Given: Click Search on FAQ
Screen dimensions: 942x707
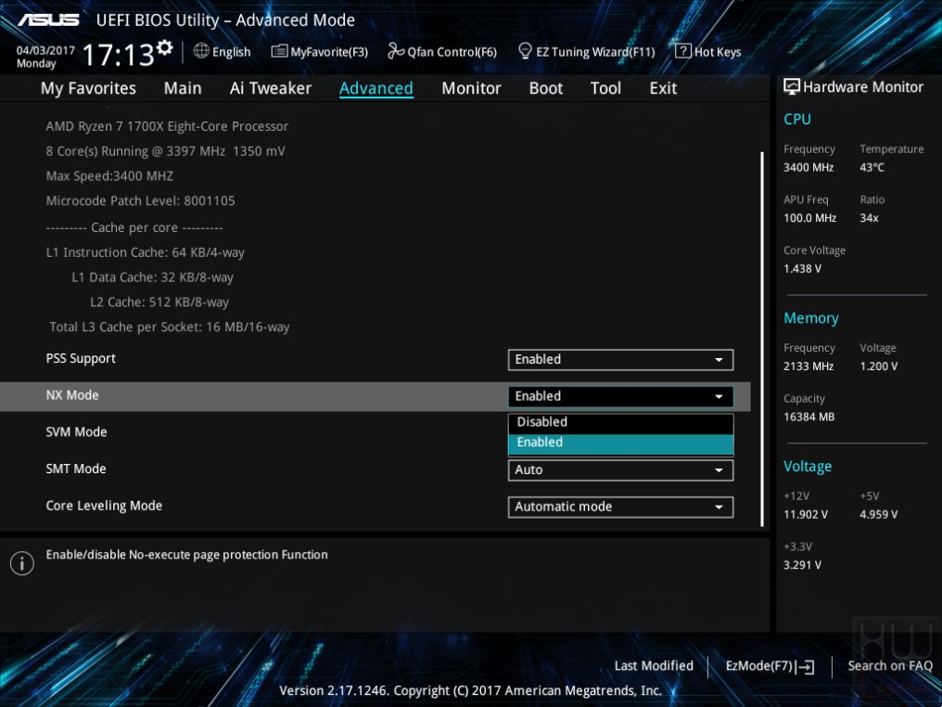Looking at the screenshot, I should coord(890,665).
